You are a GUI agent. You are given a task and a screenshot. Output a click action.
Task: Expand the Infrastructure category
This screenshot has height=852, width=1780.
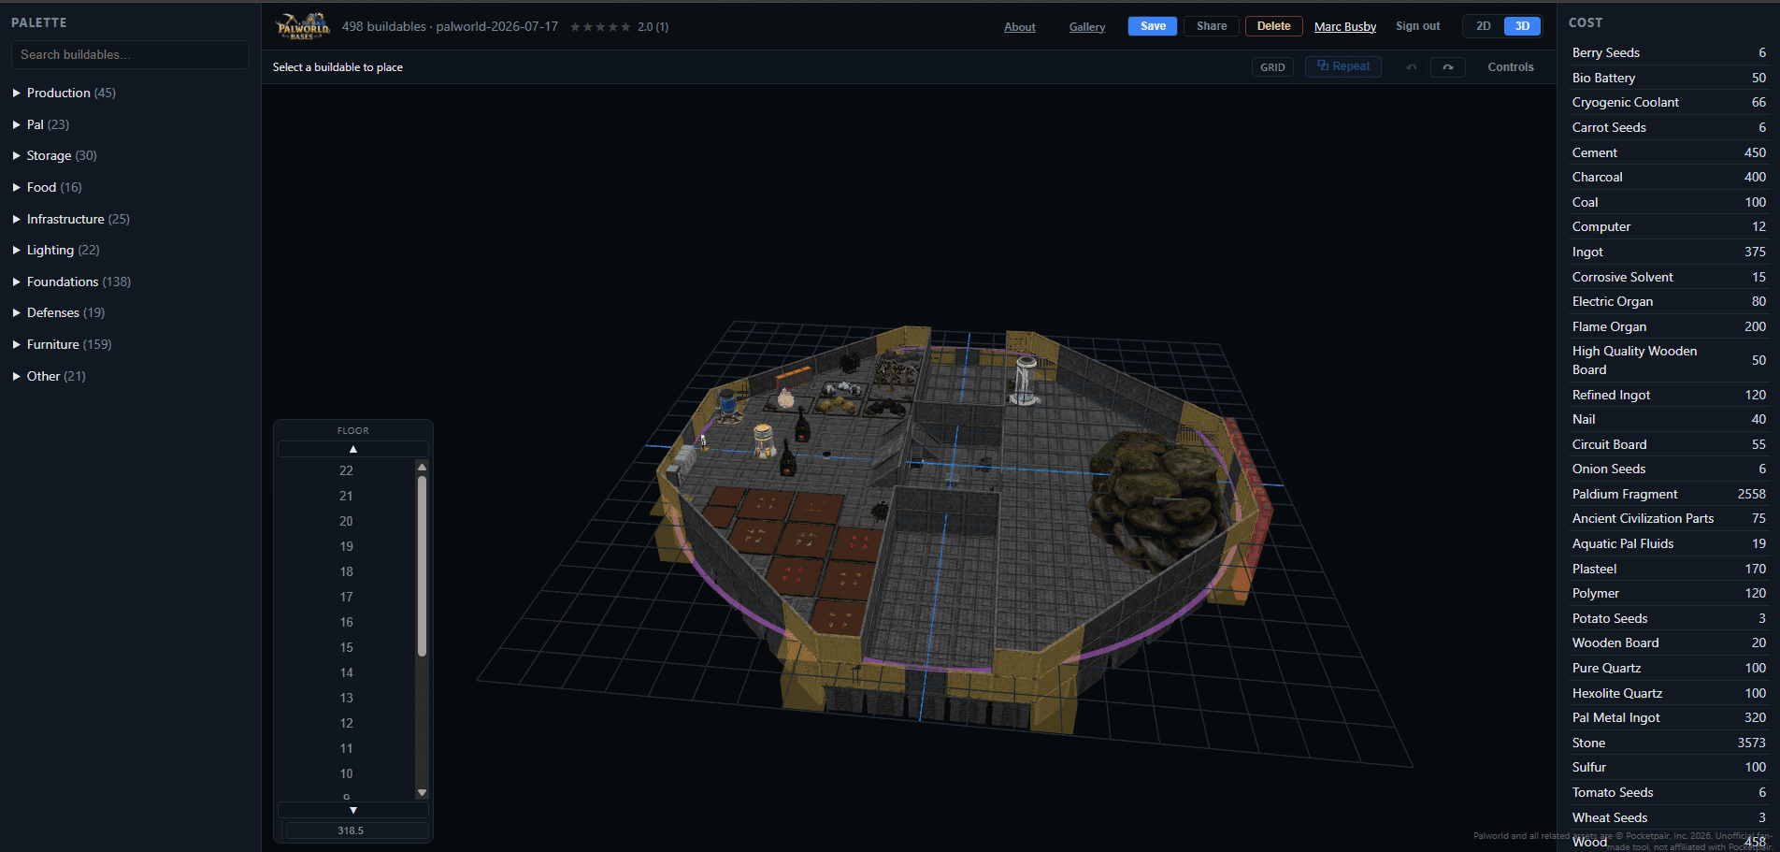[x=71, y=219]
